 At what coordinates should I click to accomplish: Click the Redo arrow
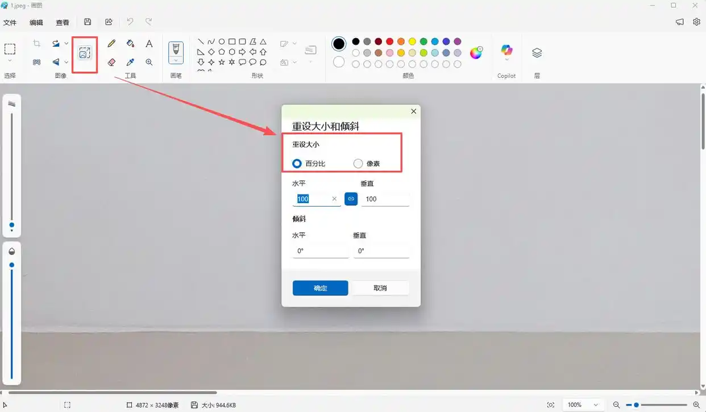pos(149,22)
